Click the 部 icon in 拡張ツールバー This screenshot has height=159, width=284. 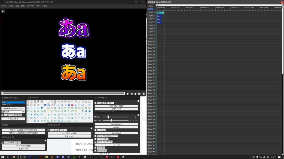45,111
